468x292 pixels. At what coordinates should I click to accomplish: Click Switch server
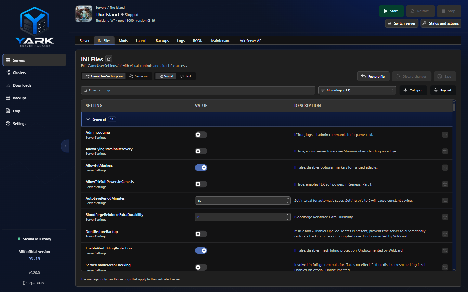(x=402, y=23)
